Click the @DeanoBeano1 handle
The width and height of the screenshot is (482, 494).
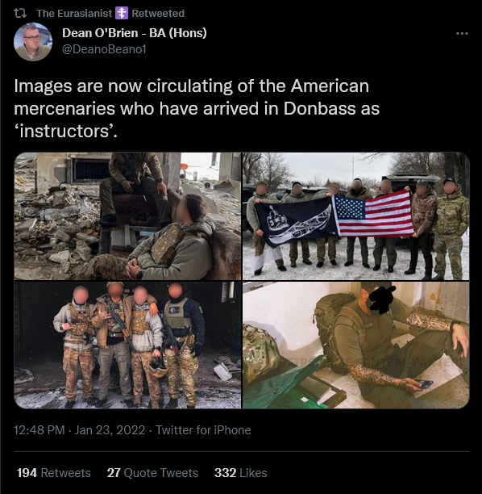(104, 49)
